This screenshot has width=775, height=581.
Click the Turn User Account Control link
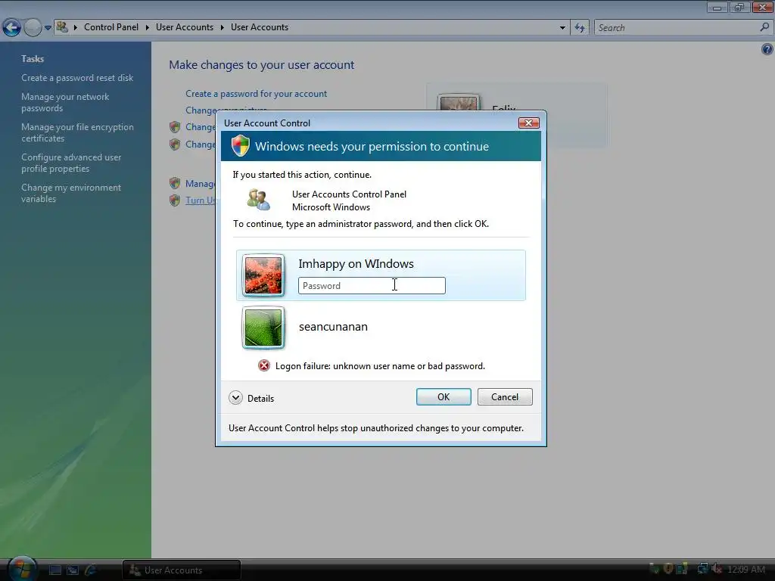(200, 200)
